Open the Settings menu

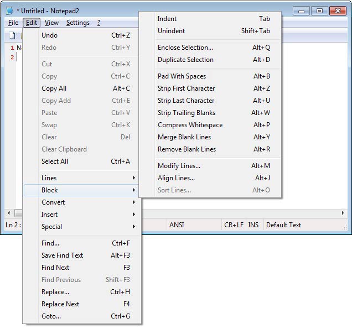pos(78,23)
